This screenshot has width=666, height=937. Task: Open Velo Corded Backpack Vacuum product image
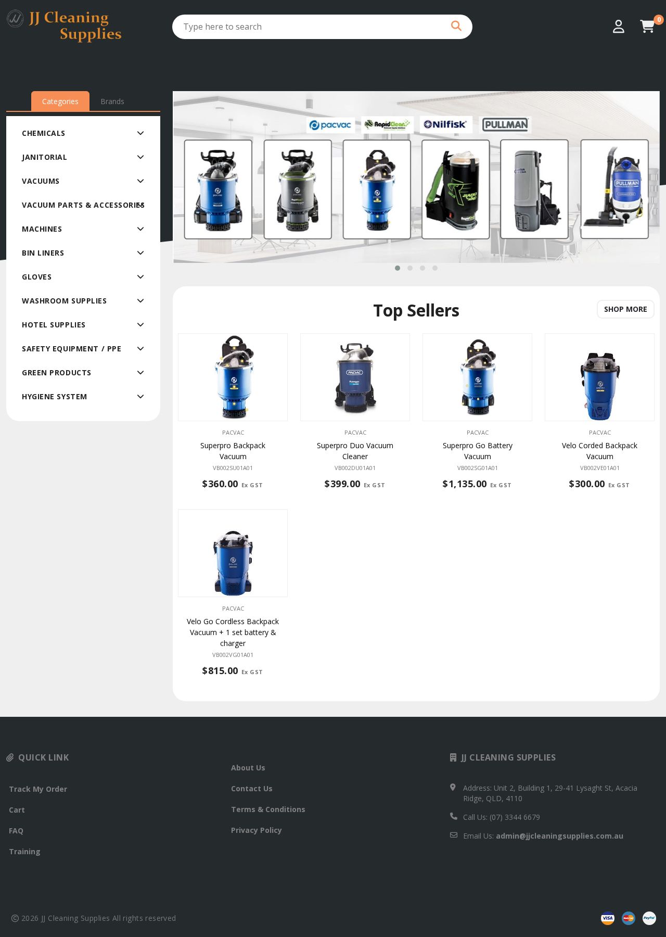point(599,377)
